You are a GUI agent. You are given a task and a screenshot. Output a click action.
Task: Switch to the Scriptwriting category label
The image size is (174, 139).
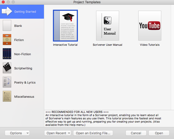point(23,68)
